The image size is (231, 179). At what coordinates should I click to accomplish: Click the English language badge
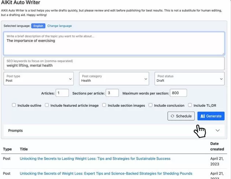(38, 26)
